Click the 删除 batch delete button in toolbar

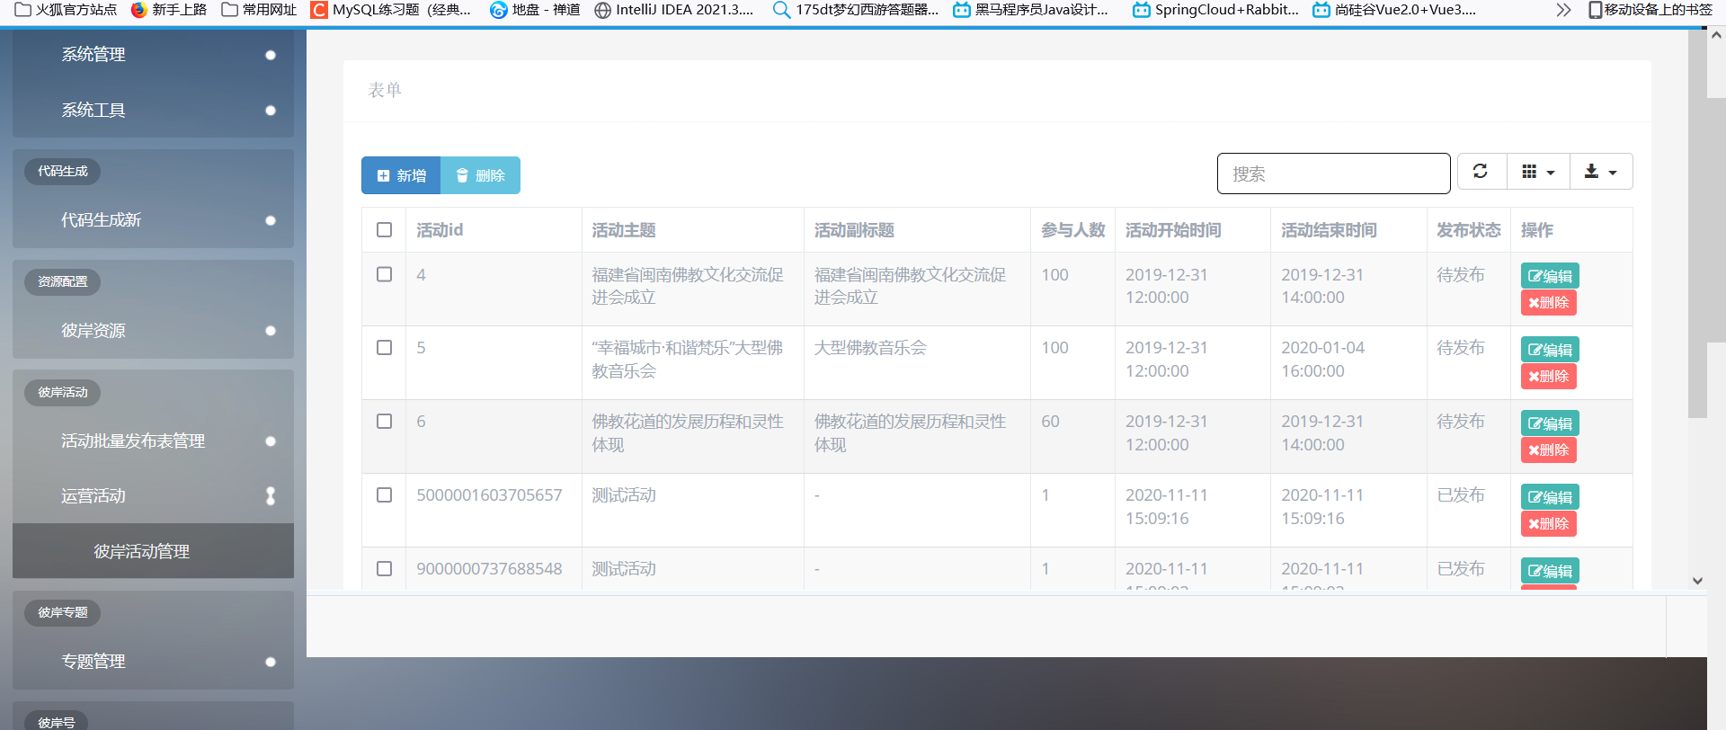pos(480,175)
